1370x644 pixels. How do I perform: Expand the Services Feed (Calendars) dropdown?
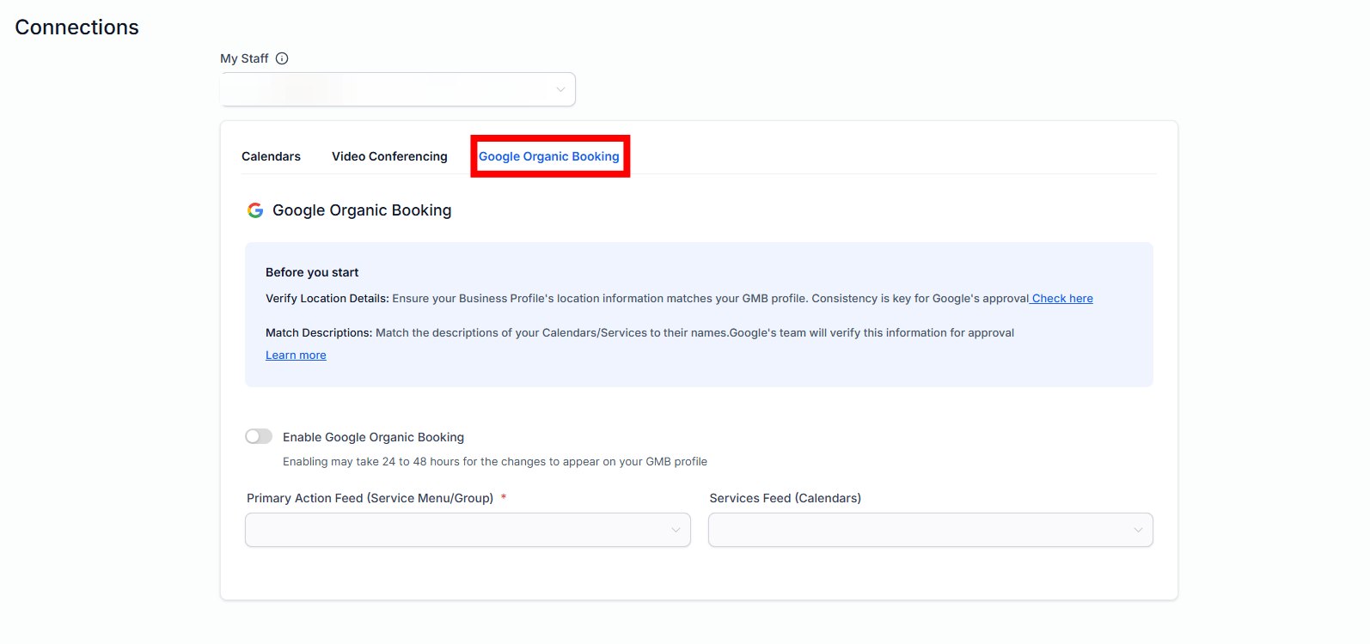[x=920, y=530]
